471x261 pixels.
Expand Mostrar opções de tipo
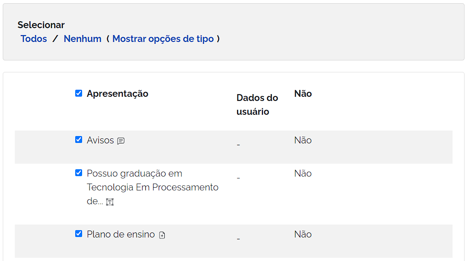(x=163, y=39)
